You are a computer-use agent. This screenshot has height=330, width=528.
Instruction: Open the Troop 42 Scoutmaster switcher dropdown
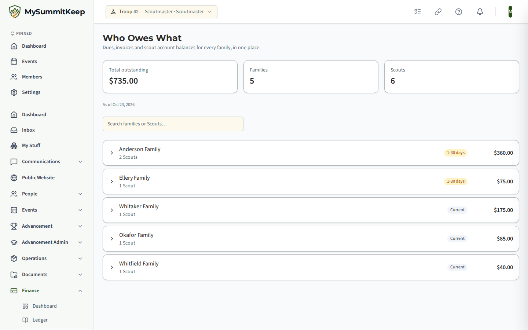[161, 12]
